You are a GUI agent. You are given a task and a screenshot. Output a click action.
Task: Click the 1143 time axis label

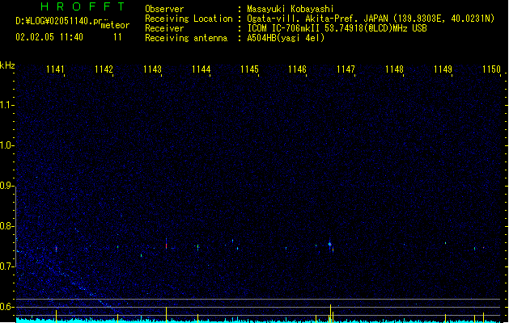(x=152, y=69)
